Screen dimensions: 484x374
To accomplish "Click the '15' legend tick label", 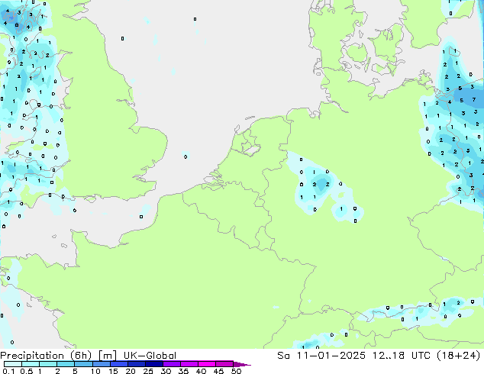I will pos(113,371).
